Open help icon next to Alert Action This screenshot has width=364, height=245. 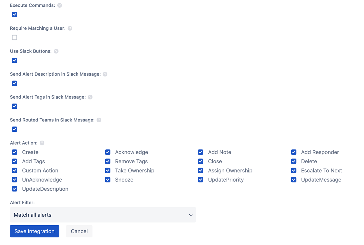42,143
